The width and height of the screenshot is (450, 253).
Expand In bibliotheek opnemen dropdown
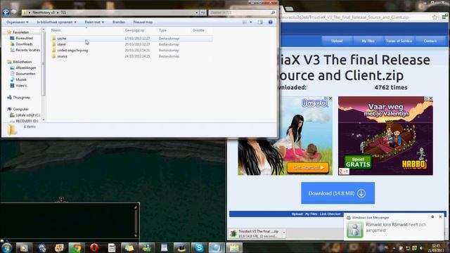(x=56, y=22)
